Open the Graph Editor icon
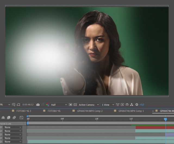 (21, 117)
